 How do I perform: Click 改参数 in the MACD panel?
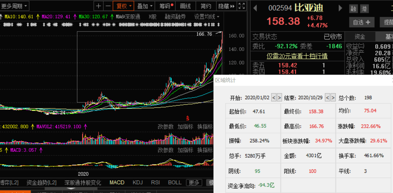coord(166,150)
